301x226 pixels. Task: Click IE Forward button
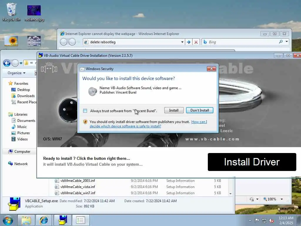[72, 42]
